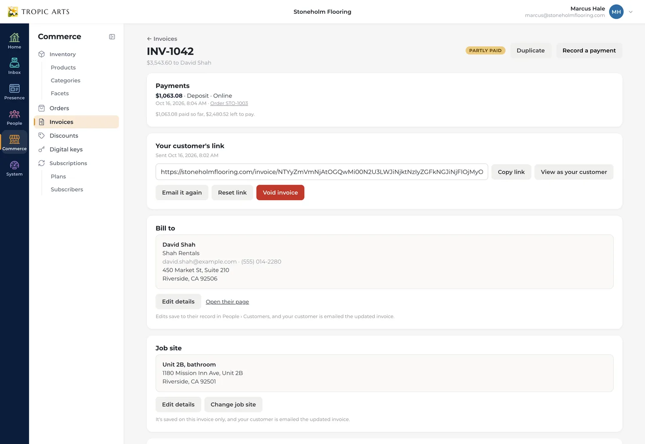This screenshot has height=444, width=645.
Task: Collapse the Commerce side panel icon
Action: [x=112, y=37]
